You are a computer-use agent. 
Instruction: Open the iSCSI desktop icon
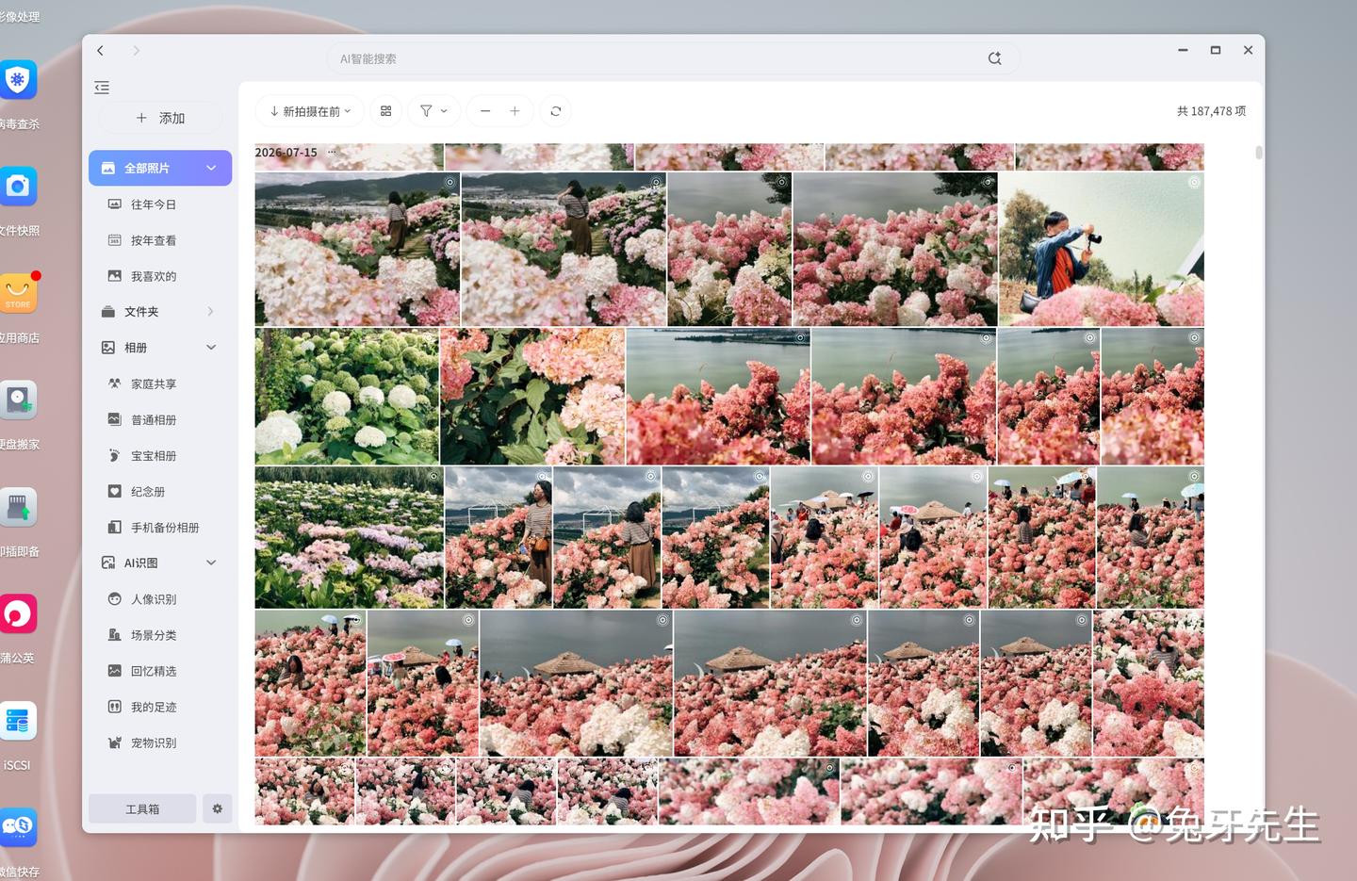coord(18,722)
